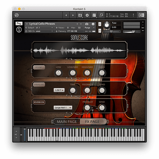Click the Native Instruments NI logo
Screen dimensions: 159x159
click(x=141, y=15)
